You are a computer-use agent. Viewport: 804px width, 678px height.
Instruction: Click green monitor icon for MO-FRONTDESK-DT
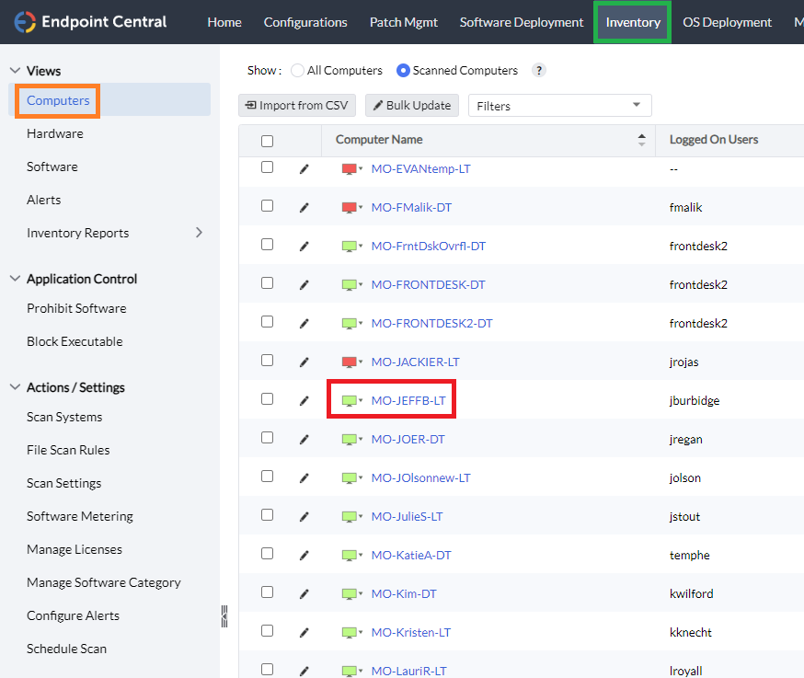coord(350,285)
